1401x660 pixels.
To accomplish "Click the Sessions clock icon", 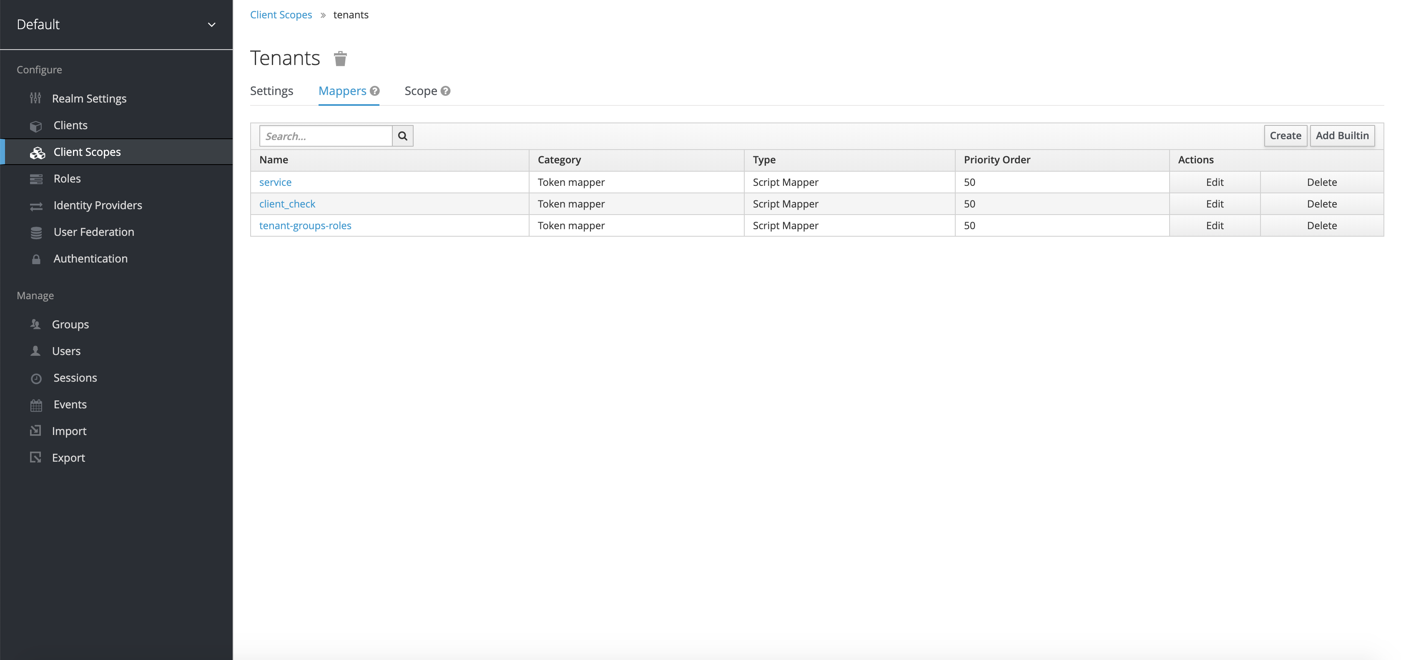I will [36, 378].
